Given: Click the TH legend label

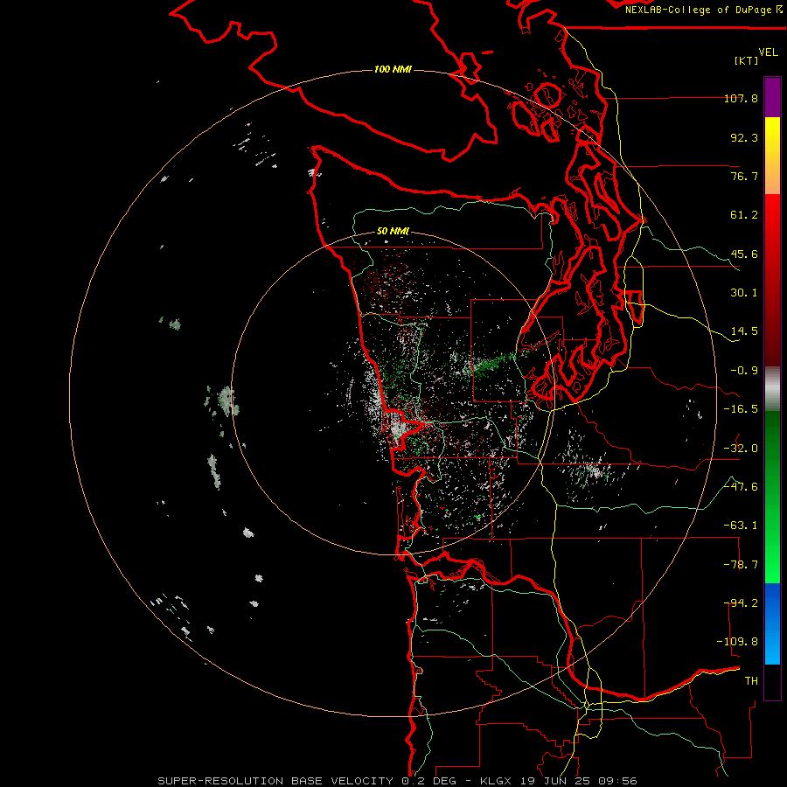Looking at the screenshot, I should (x=751, y=680).
